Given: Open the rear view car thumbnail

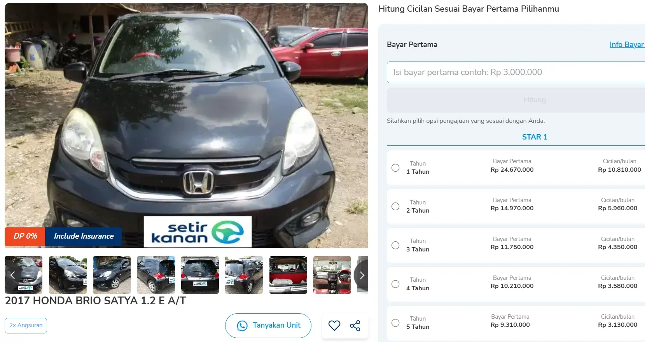Looking at the screenshot, I should point(200,275).
